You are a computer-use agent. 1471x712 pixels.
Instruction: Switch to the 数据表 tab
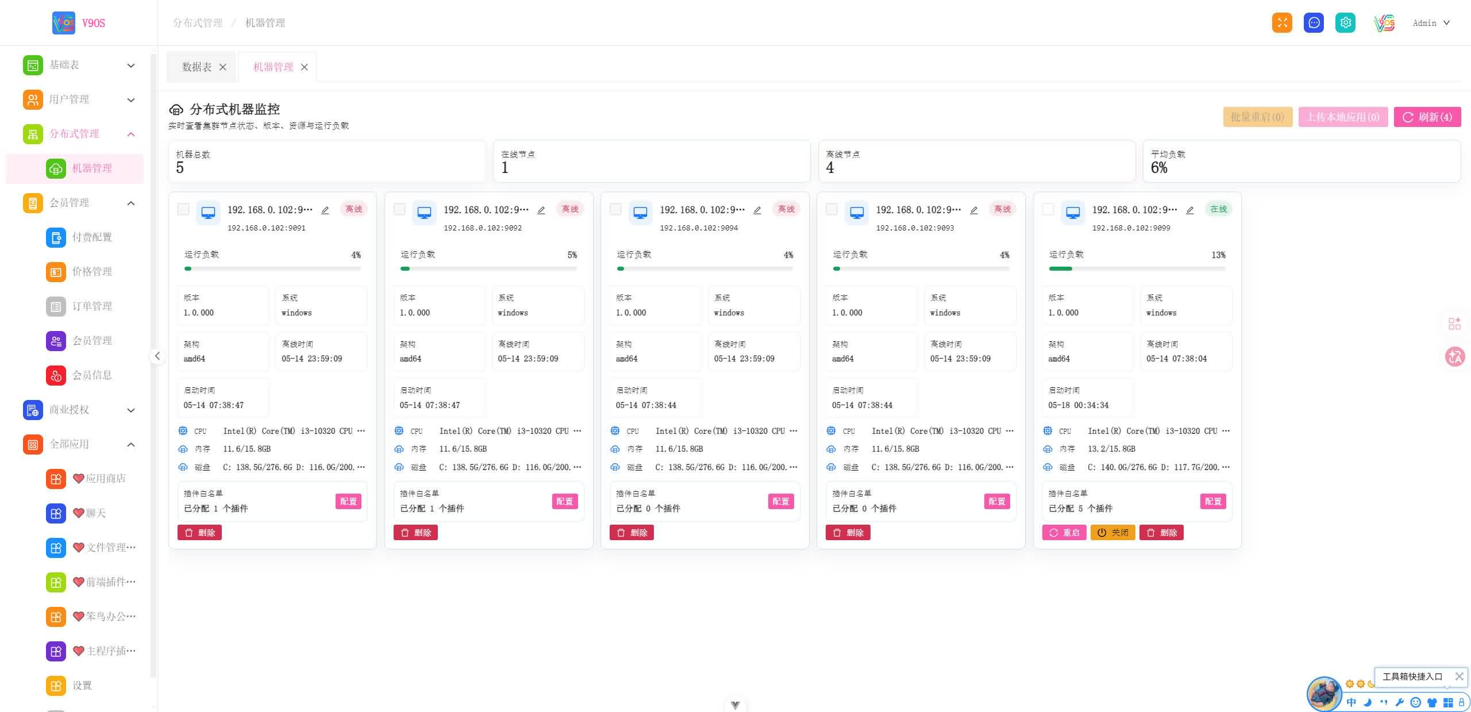click(197, 67)
